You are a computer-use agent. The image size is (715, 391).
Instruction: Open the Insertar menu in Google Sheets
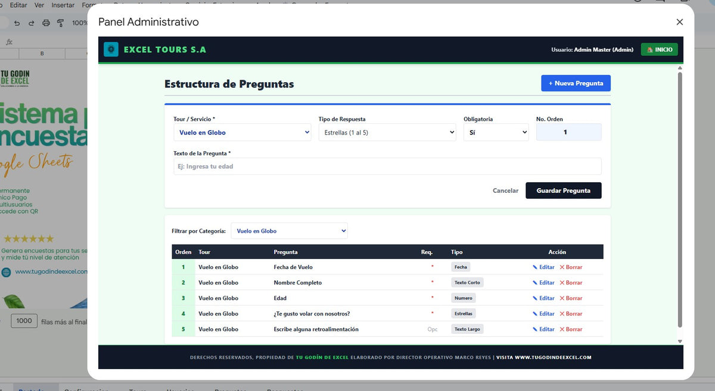[63, 5]
